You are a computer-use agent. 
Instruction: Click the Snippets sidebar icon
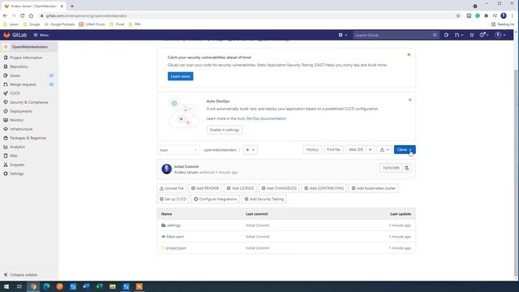6,165
